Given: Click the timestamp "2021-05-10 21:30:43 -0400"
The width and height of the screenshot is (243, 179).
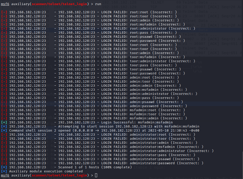Looking at the screenshot, I should pyautogui.click(x=173, y=130).
